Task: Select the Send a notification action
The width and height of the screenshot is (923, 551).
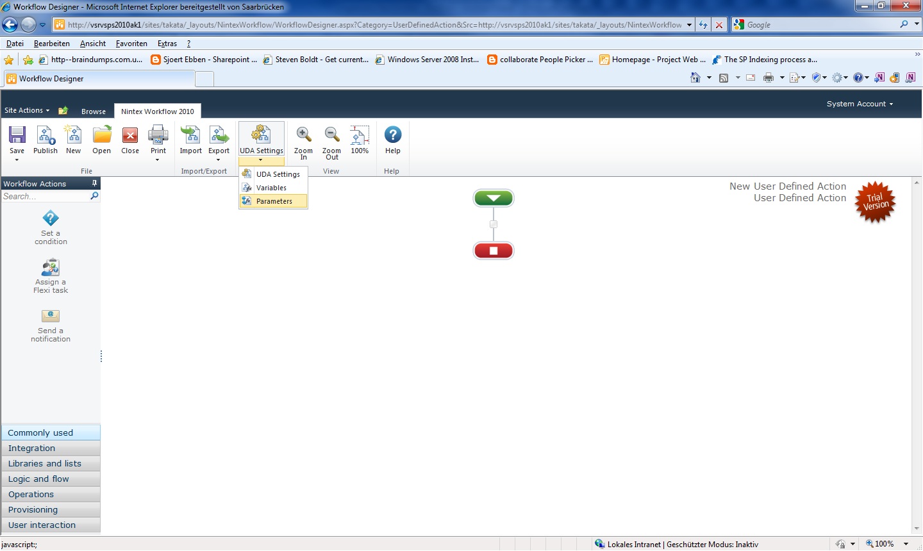Action: point(50,324)
